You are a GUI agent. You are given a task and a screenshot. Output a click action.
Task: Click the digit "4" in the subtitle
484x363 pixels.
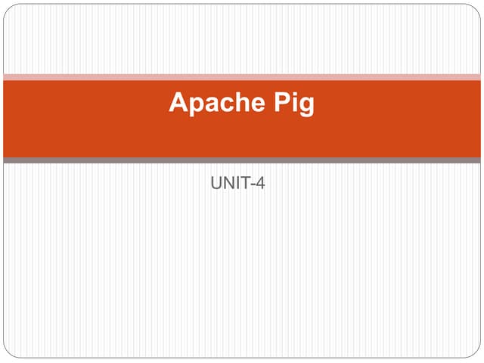[x=260, y=182]
